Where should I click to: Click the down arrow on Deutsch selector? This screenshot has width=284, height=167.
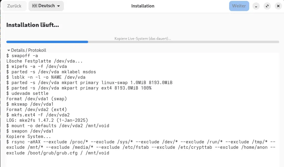pyautogui.click(x=58, y=6)
